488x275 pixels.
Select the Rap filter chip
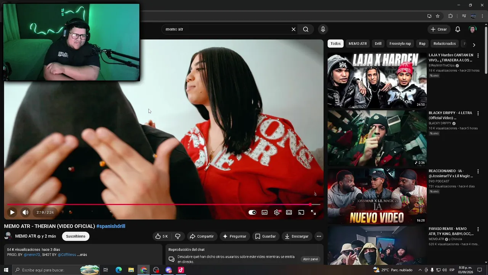422,44
